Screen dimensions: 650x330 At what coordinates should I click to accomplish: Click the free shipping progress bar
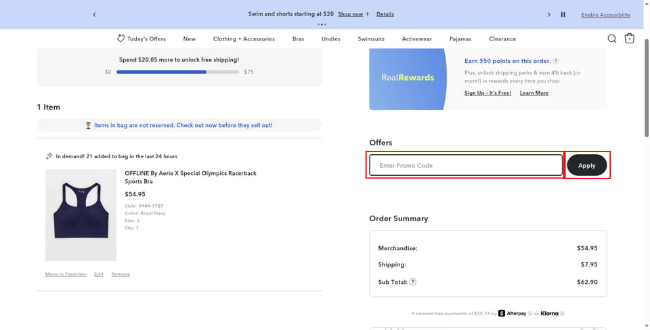[x=178, y=72]
